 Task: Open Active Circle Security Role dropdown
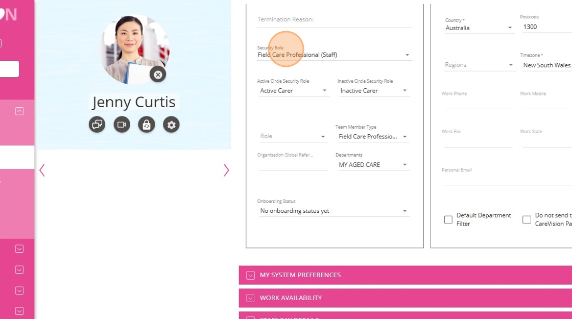[x=293, y=91]
